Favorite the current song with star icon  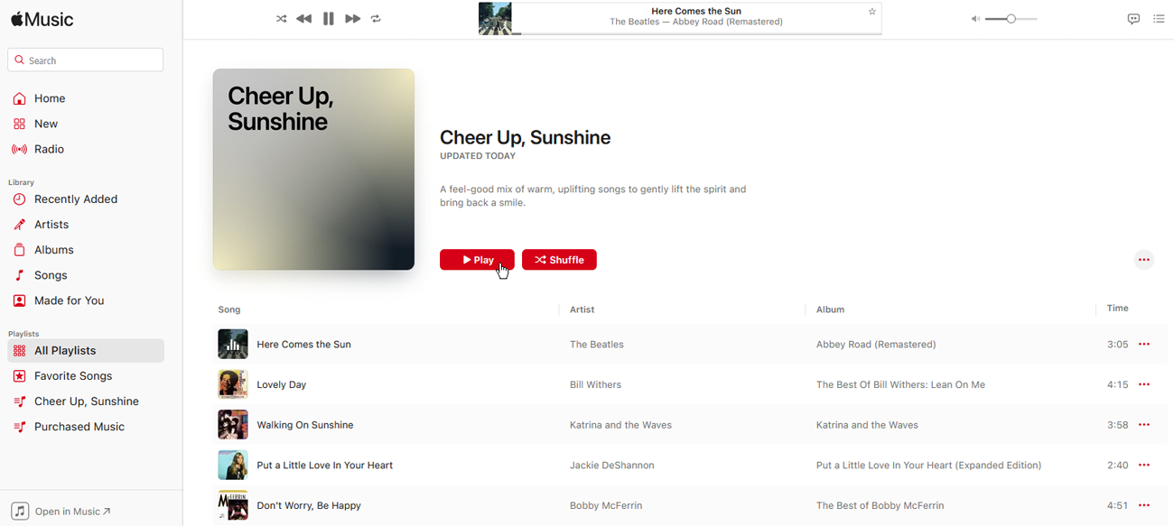pos(871,12)
